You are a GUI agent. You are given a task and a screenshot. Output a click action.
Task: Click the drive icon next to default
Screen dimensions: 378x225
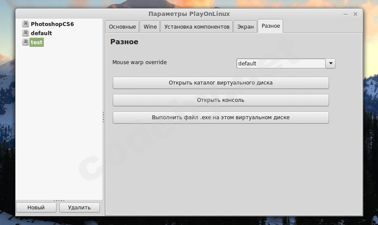click(26, 33)
